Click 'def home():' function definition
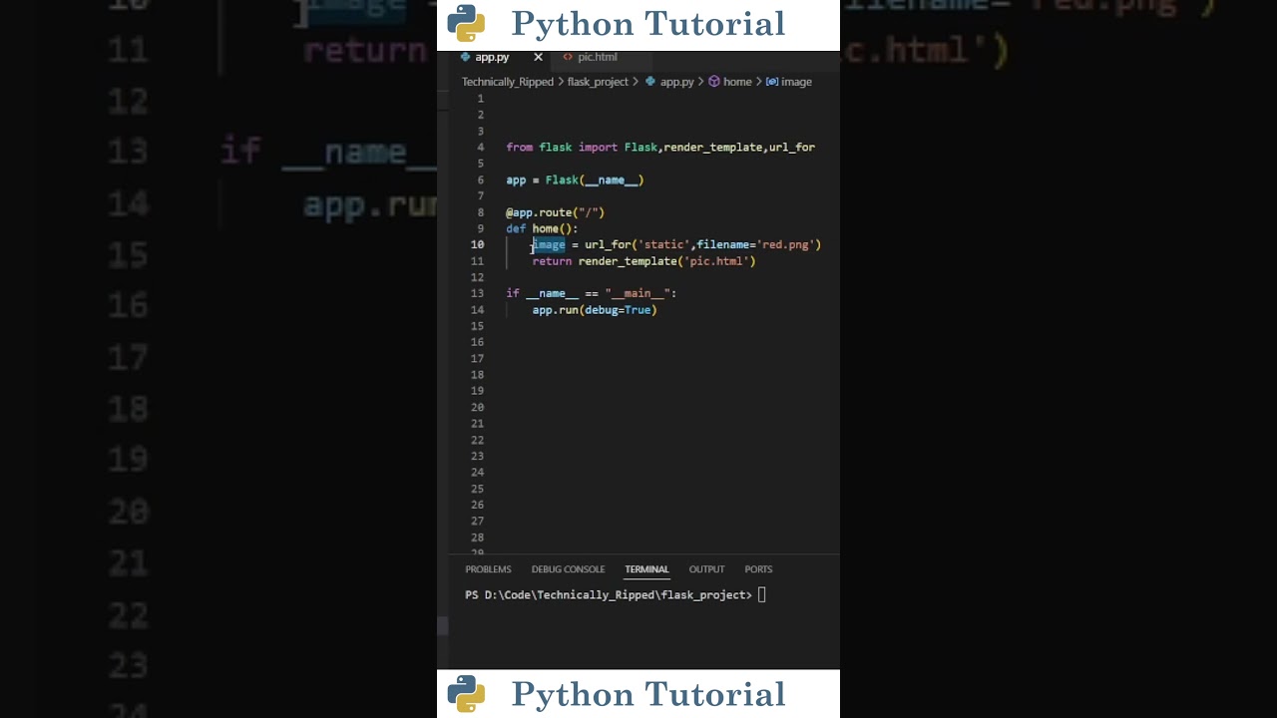This screenshot has width=1277, height=718. [x=542, y=229]
